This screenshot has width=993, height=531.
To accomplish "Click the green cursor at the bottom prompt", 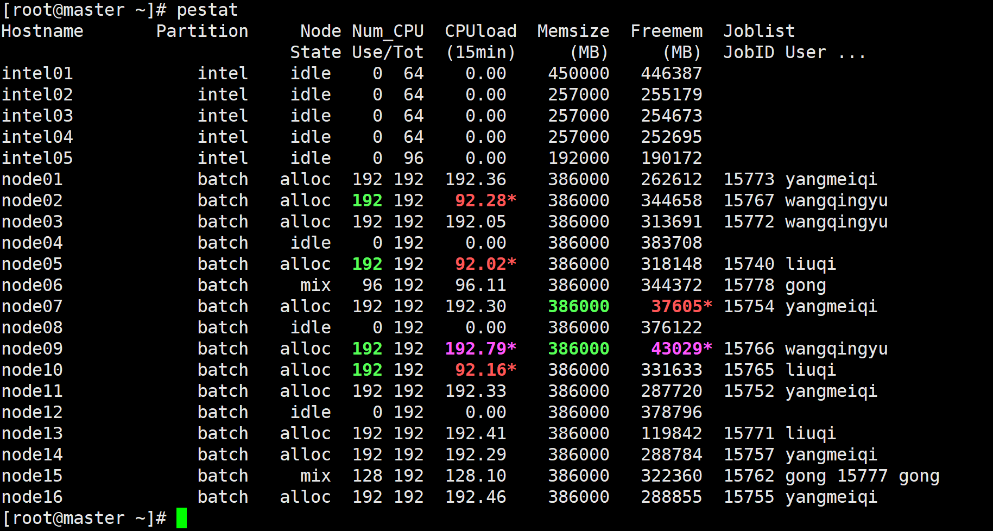I will (181, 518).
